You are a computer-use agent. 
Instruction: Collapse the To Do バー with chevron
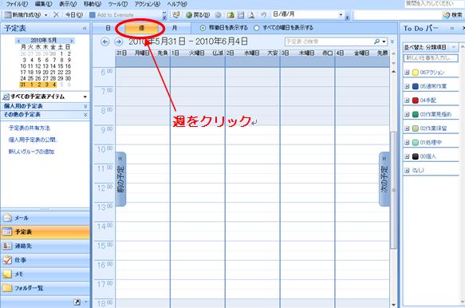coord(452,28)
